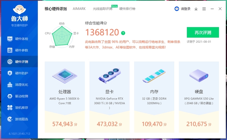Open the hamburger main menu
The image size is (227, 140).
(x=204, y=9)
